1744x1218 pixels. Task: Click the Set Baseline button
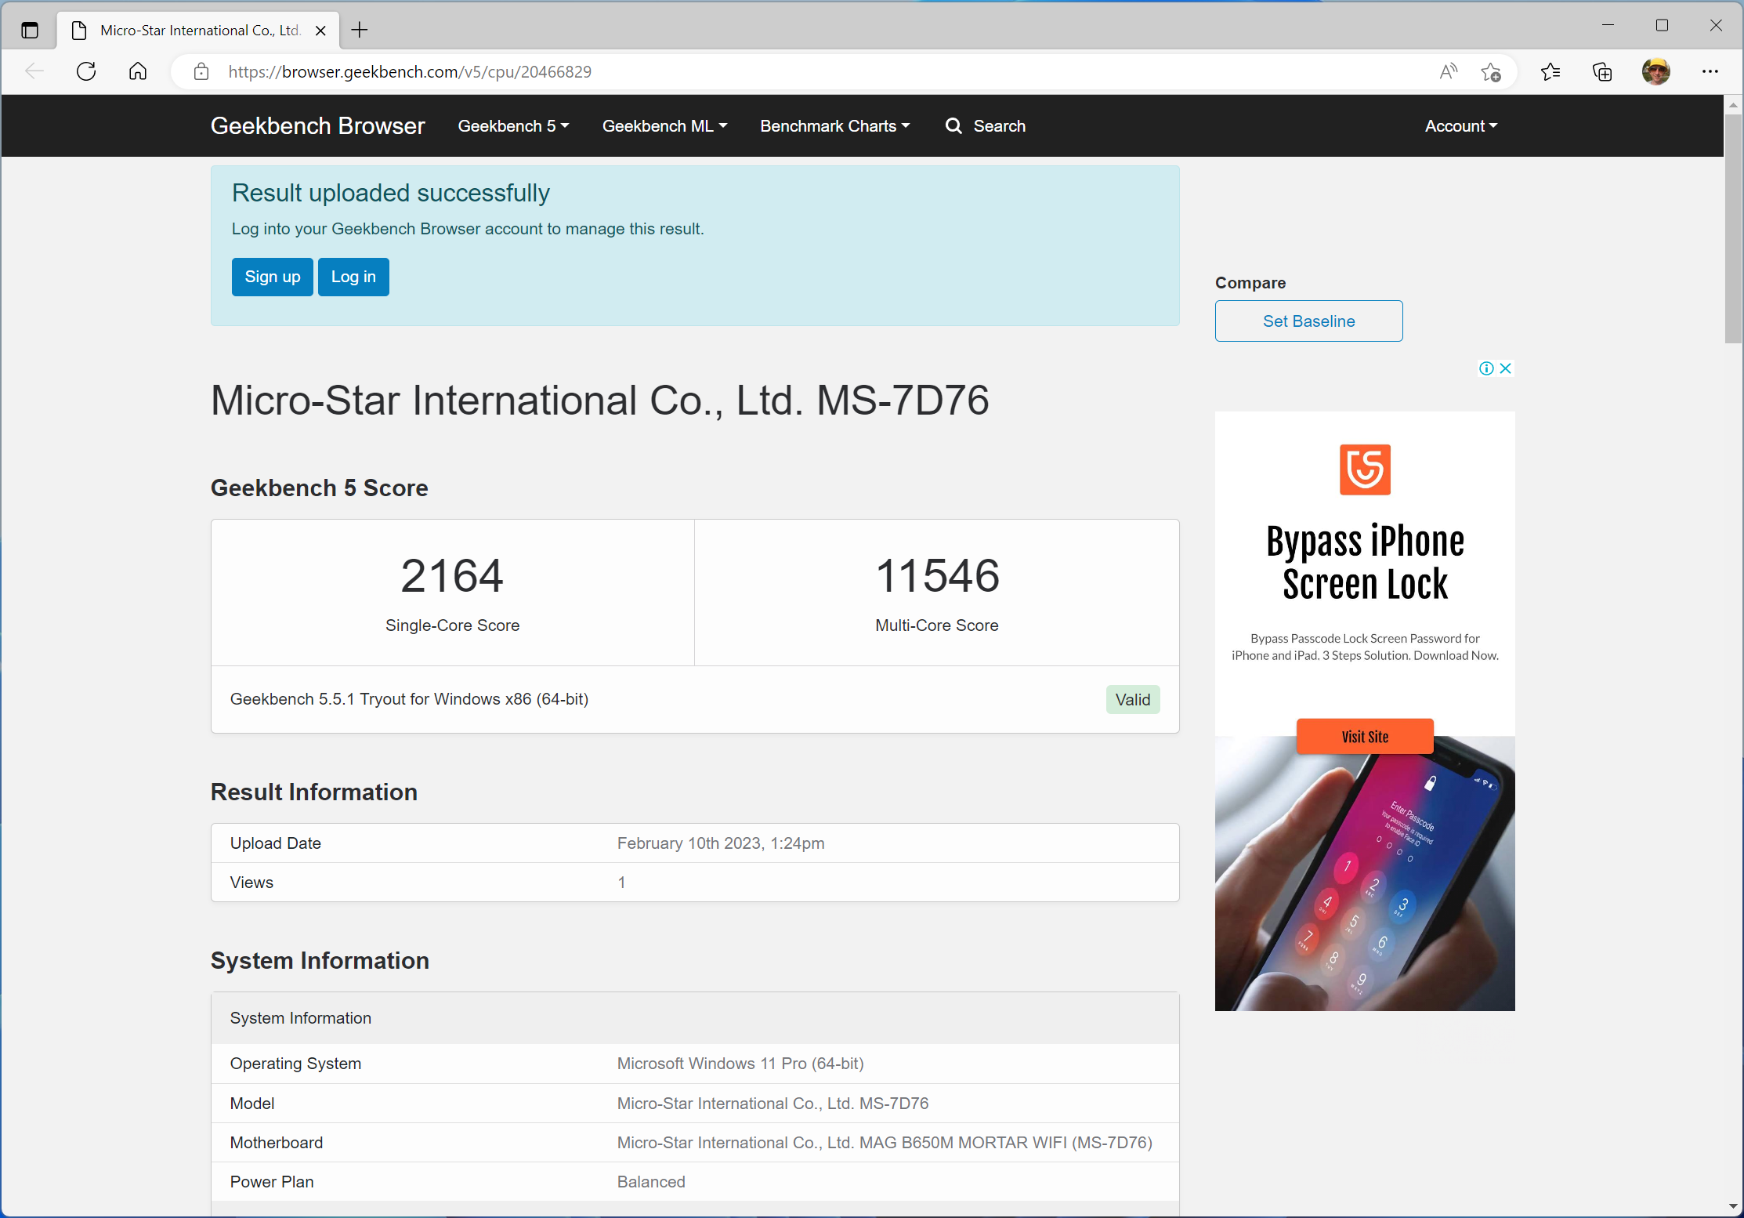pyautogui.click(x=1309, y=321)
